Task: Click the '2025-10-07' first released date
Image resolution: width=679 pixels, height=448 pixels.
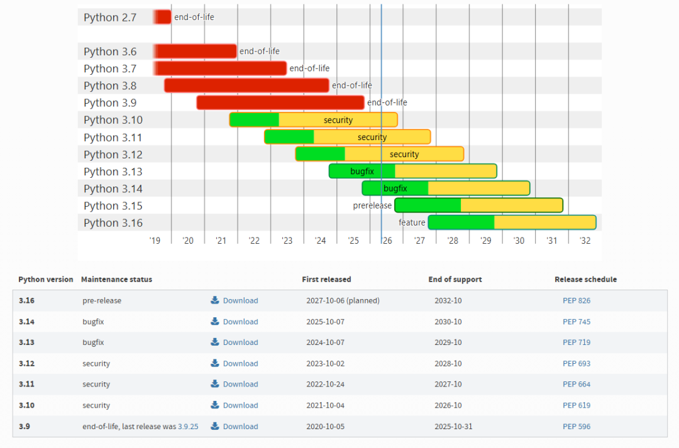Action: (x=325, y=322)
